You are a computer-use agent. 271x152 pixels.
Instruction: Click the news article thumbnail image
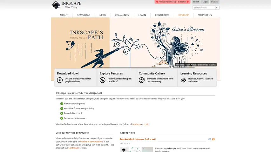(136, 149)
